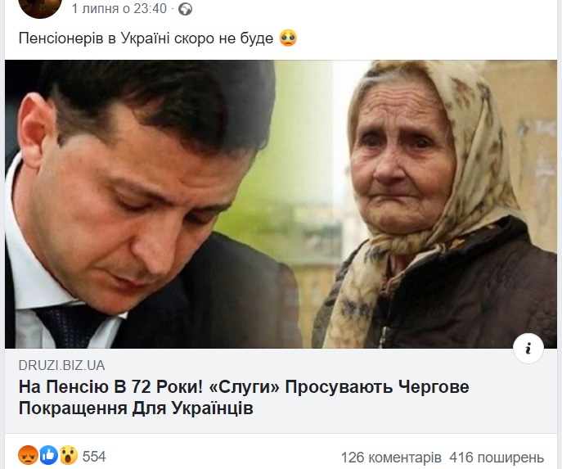Open the 126 коментарів comments link
This screenshot has height=469, width=562.
[391, 458]
